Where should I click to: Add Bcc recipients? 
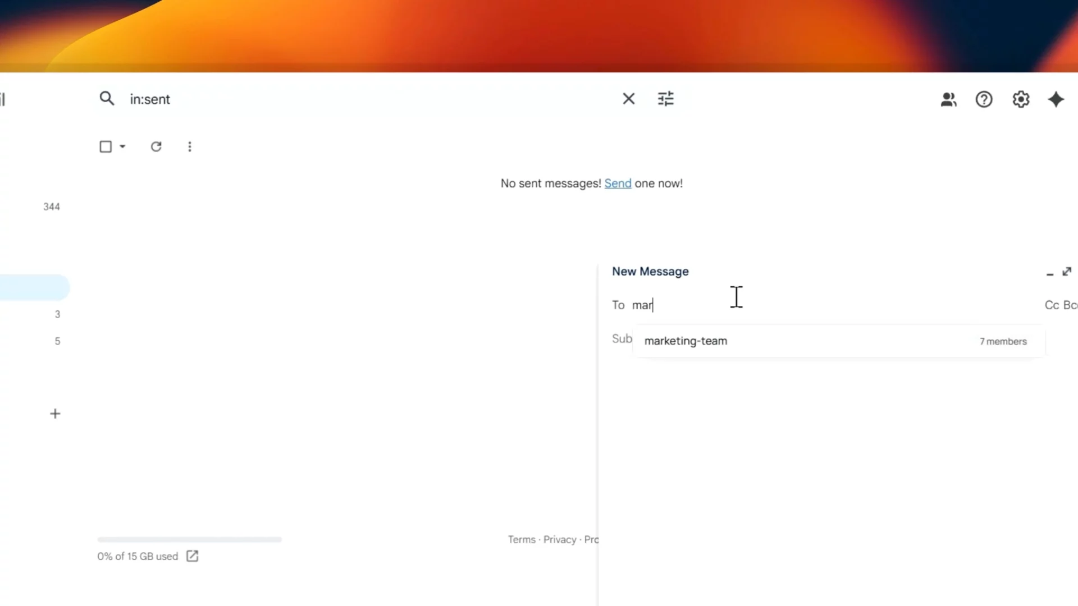point(1070,305)
